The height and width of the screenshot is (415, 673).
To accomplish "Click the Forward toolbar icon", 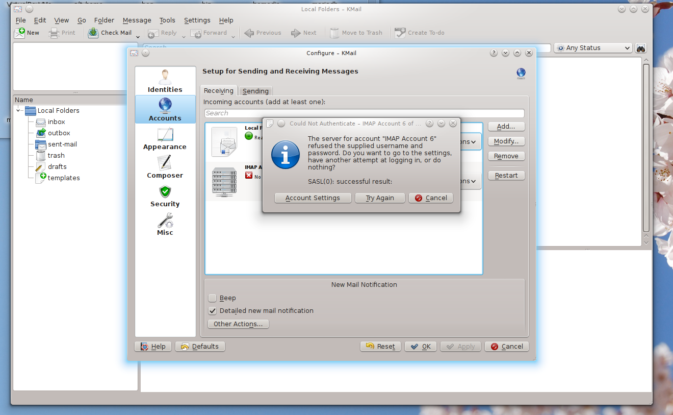I will (x=196, y=33).
